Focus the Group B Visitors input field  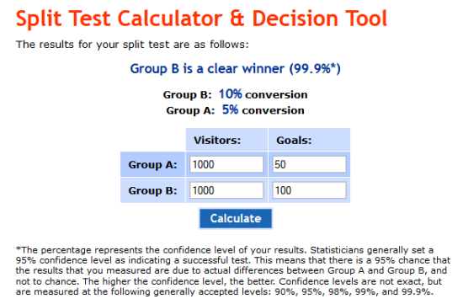(226, 190)
